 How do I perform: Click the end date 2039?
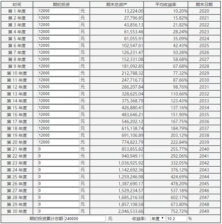coord(204,142)
